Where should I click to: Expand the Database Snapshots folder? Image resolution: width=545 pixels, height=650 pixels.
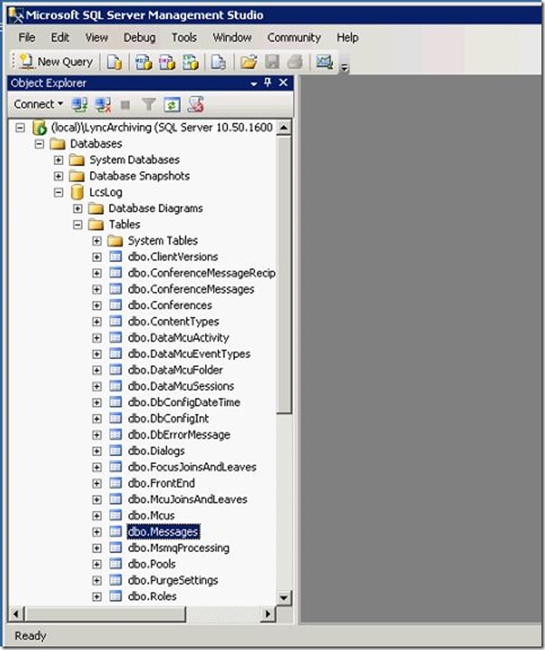point(59,176)
